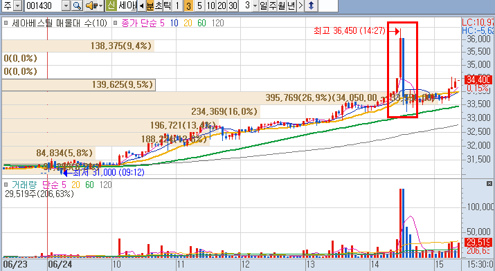This screenshot has width=495, height=271.
Task: Click the 최저 31,000 (09:12) low marker
Action: click(x=109, y=173)
